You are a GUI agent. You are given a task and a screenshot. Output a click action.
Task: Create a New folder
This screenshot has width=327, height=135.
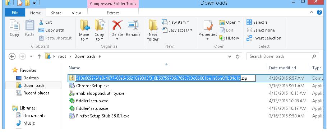[x=153, y=30]
